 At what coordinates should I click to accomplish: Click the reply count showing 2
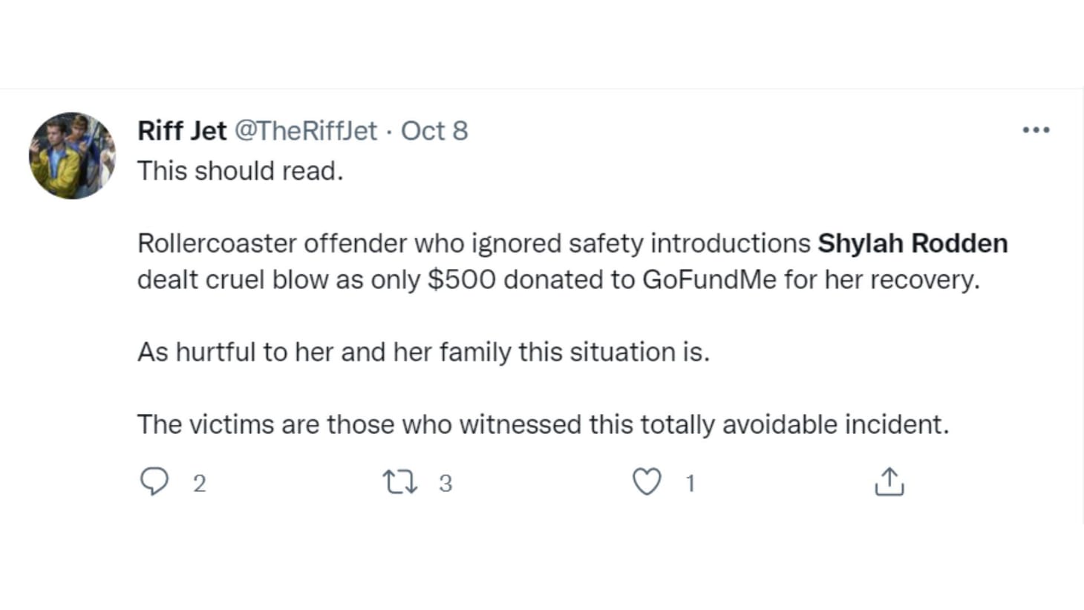[199, 483]
